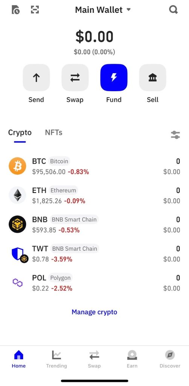The width and height of the screenshot is (189, 386).
Task: Open Discover compass tab
Action: point(170,359)
